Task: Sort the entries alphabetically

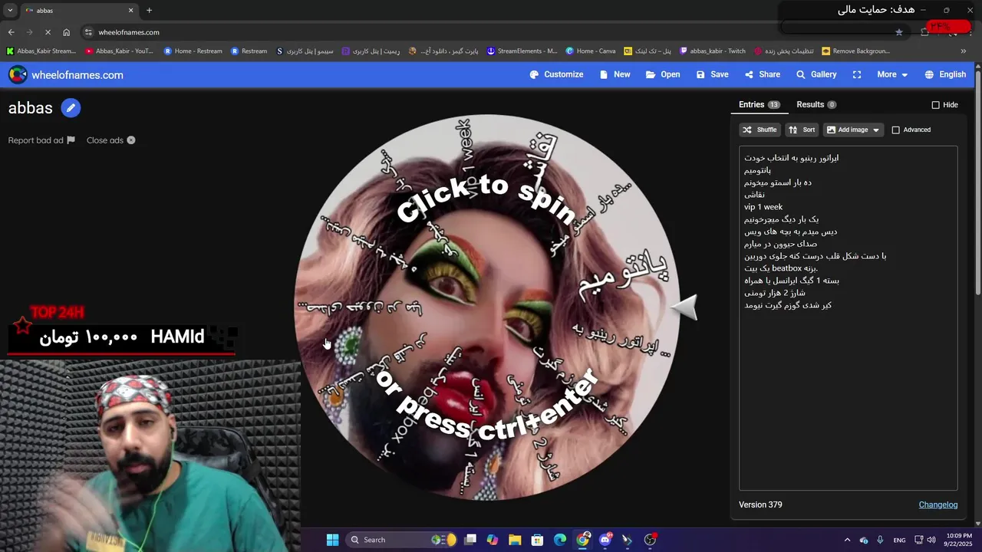Action: [802, 130]
